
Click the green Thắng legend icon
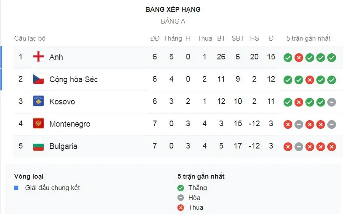click(181, 188)
